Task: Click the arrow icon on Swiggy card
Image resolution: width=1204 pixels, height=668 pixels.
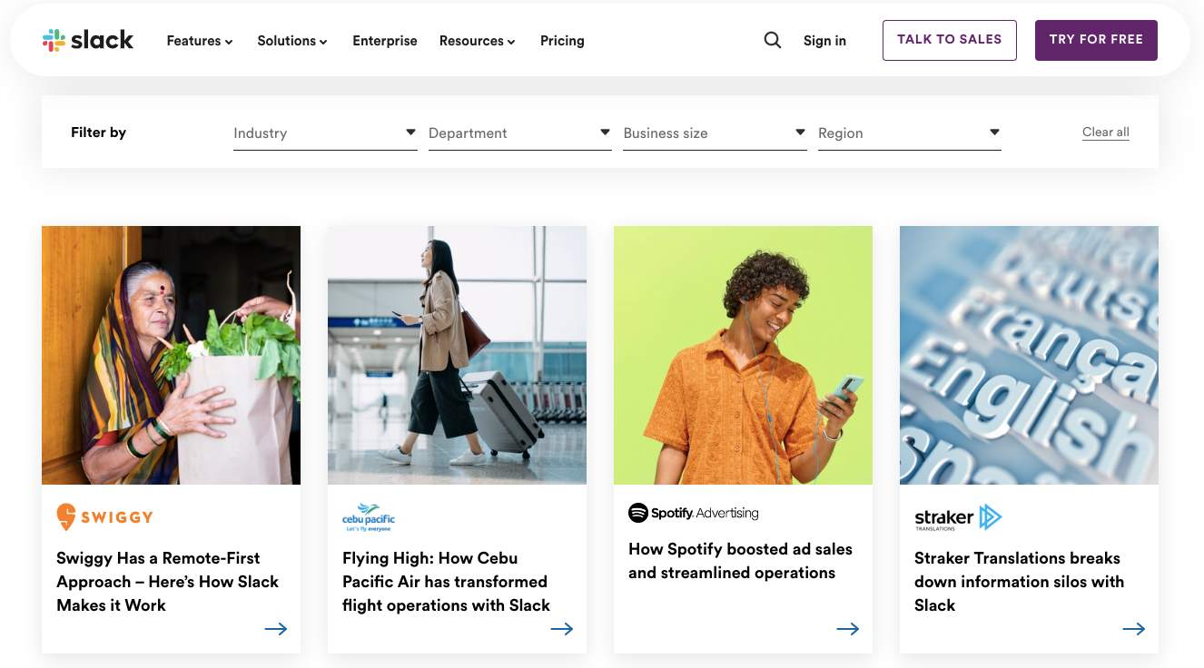Action: tap(276, 629)
